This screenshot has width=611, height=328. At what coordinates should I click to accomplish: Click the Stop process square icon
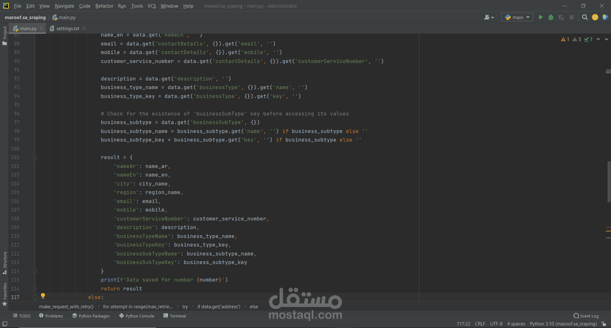(572, 17)
